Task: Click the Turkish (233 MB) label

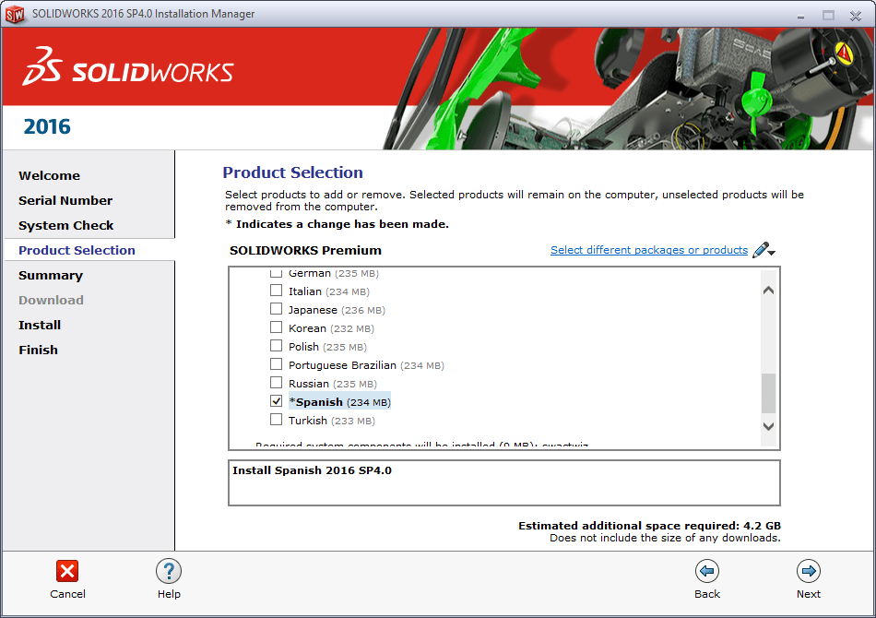Action: (x=332, y=421)
